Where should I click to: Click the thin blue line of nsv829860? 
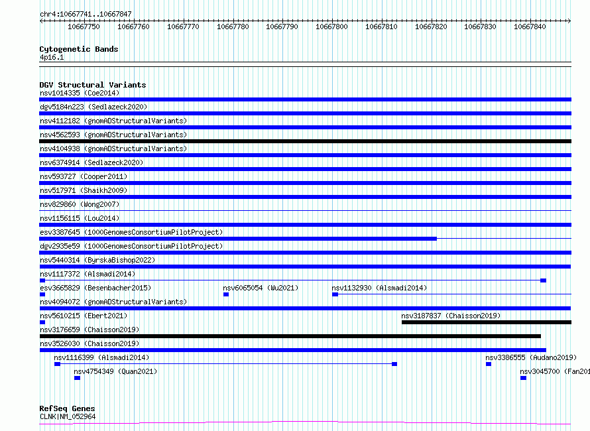point(305,211)
